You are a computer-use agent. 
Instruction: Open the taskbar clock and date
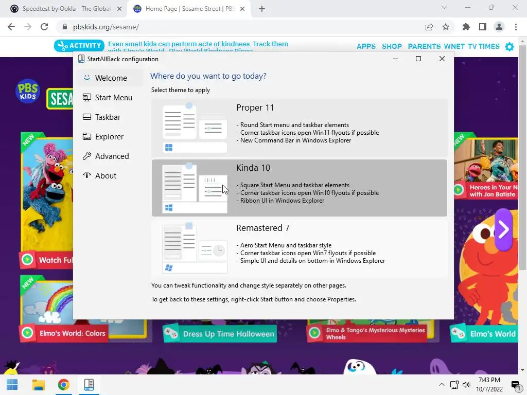(x=489, y=385)
